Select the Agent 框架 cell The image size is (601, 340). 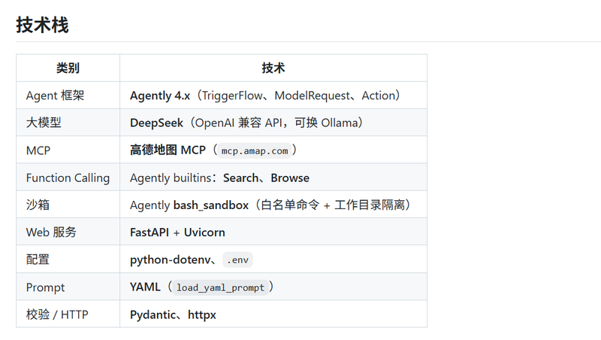tap(68, 96)
